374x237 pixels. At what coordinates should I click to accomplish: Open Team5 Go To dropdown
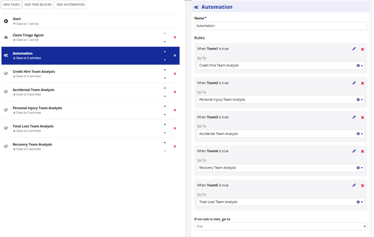(x=362, y=202)
